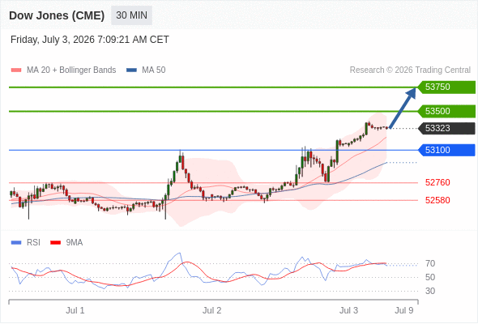The width and height of the screenshot is (478, 324).
Task: Click the 9MA legend label
Action: coord(75,243)
